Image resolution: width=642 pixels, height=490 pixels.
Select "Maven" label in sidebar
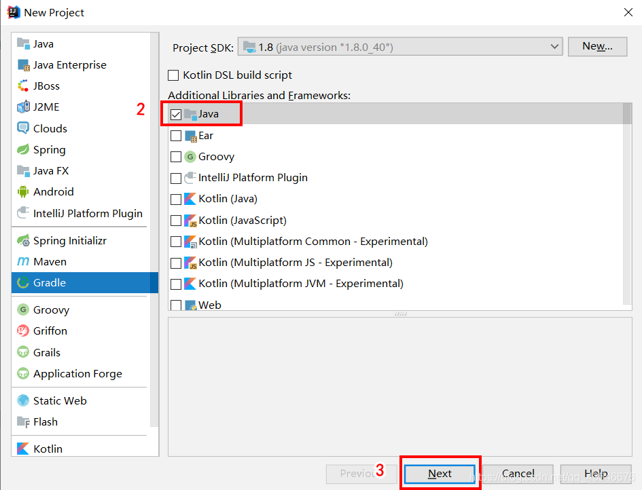50,262
